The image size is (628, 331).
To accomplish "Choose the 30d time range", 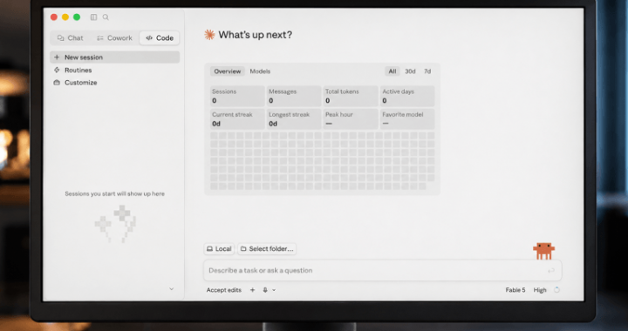I will point(410,71).
